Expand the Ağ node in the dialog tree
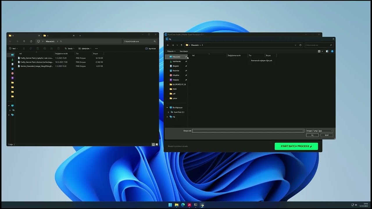 point(167,117)
